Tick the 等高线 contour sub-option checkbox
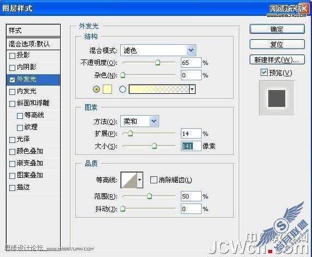Screen dimensions: 312x257 pos(20,116)
